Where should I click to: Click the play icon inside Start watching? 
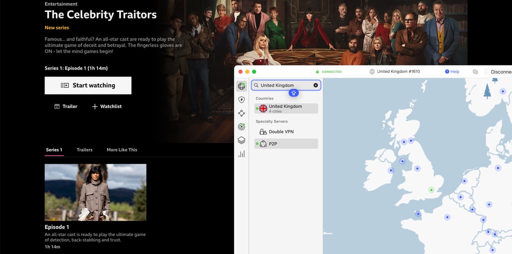pos(64,85)
